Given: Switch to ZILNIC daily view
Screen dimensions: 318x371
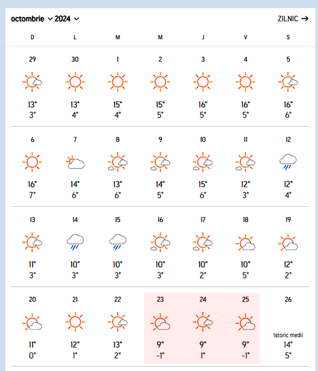Looking at the screenshot, I should (288, 19).
